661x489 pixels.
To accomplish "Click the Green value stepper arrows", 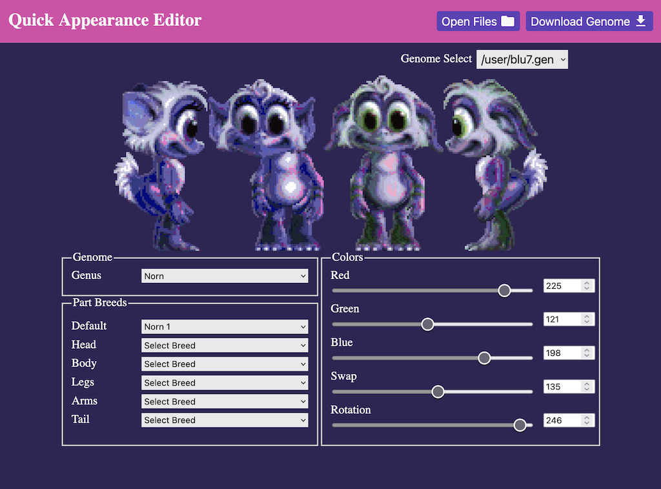I will tap(586, 320).
